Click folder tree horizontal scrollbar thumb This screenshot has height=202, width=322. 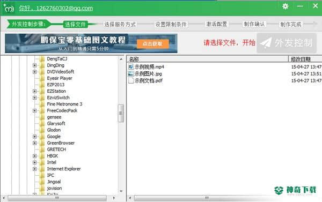[x=57, y=198]
